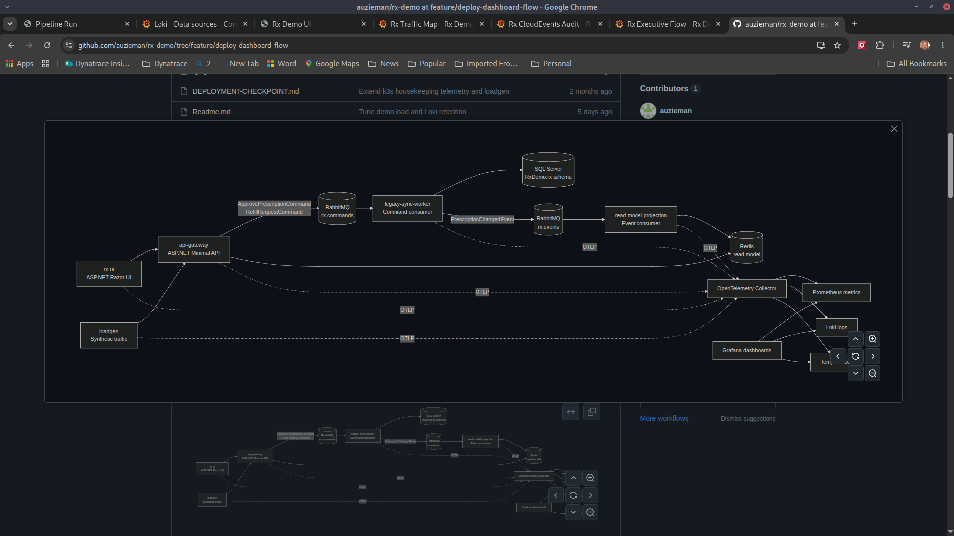The width and height of the screenshot is (954, 536).
Task: Open a new browser tab
Action: [855, 24]
